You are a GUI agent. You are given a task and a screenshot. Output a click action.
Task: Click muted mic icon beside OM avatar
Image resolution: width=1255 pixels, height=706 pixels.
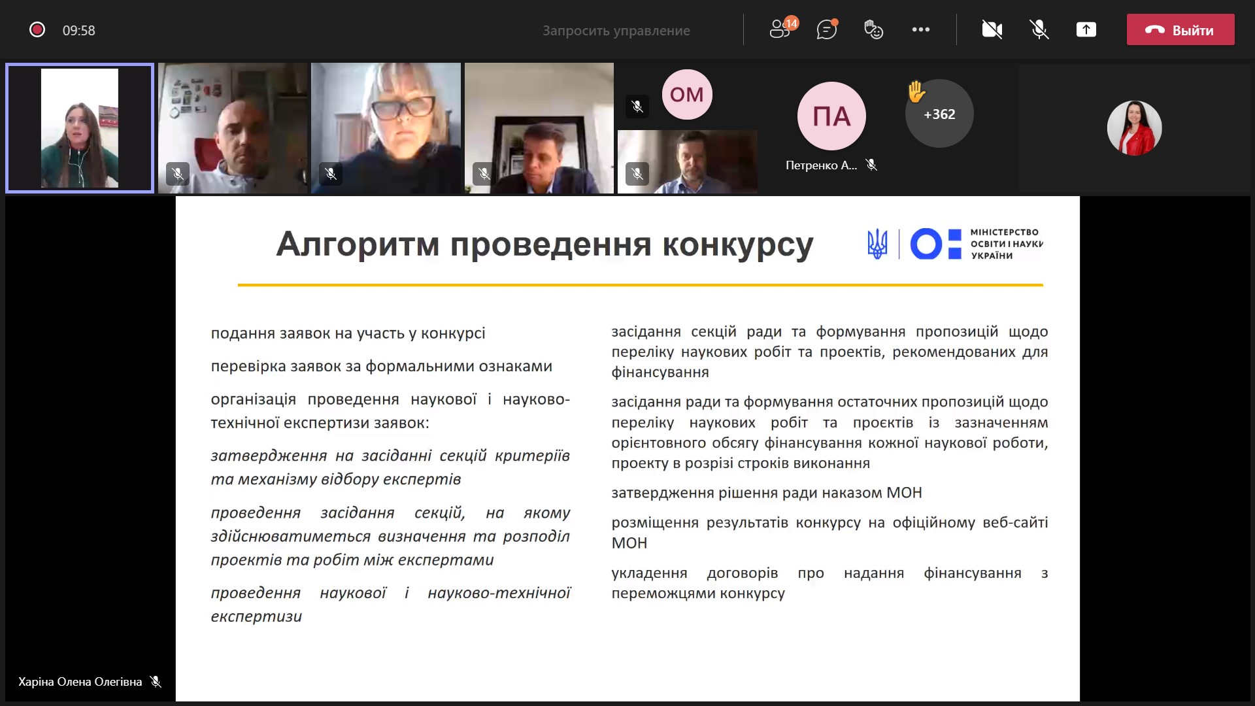[x=637, y=106]
